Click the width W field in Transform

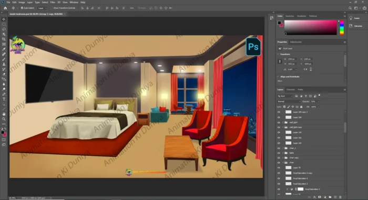tap(292, 59)
